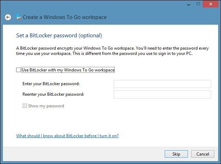
Task: Focus the Enter your BitLocker password field
Action: (162, 84)
